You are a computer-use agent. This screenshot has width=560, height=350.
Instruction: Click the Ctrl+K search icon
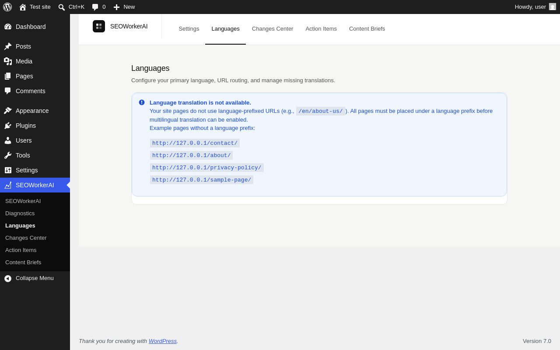point(62,7)
